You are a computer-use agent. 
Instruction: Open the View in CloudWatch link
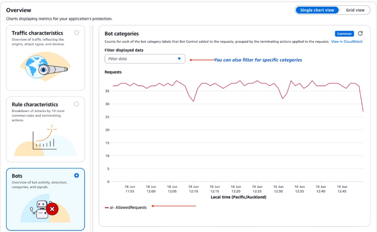coord(347,41)
